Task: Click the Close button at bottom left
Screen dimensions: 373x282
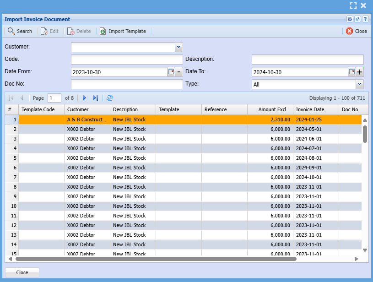Action: point(22,272)
